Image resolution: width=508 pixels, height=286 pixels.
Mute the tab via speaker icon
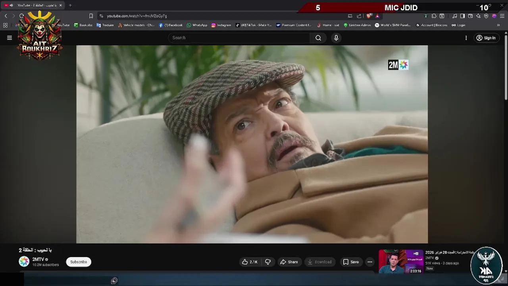(x=11, y=5)
